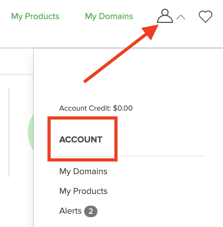Click the Account Credit label text
This screenshot has width=223, height=227.
pos(85,108)
